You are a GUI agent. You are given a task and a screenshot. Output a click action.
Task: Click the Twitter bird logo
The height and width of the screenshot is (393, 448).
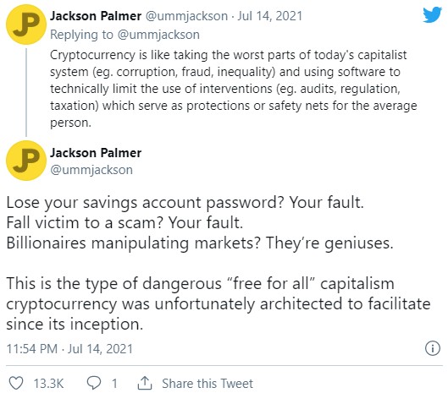433,14
